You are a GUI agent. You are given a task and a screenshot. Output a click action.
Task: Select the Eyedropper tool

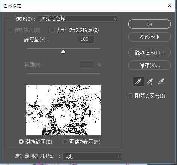(138, 81)
